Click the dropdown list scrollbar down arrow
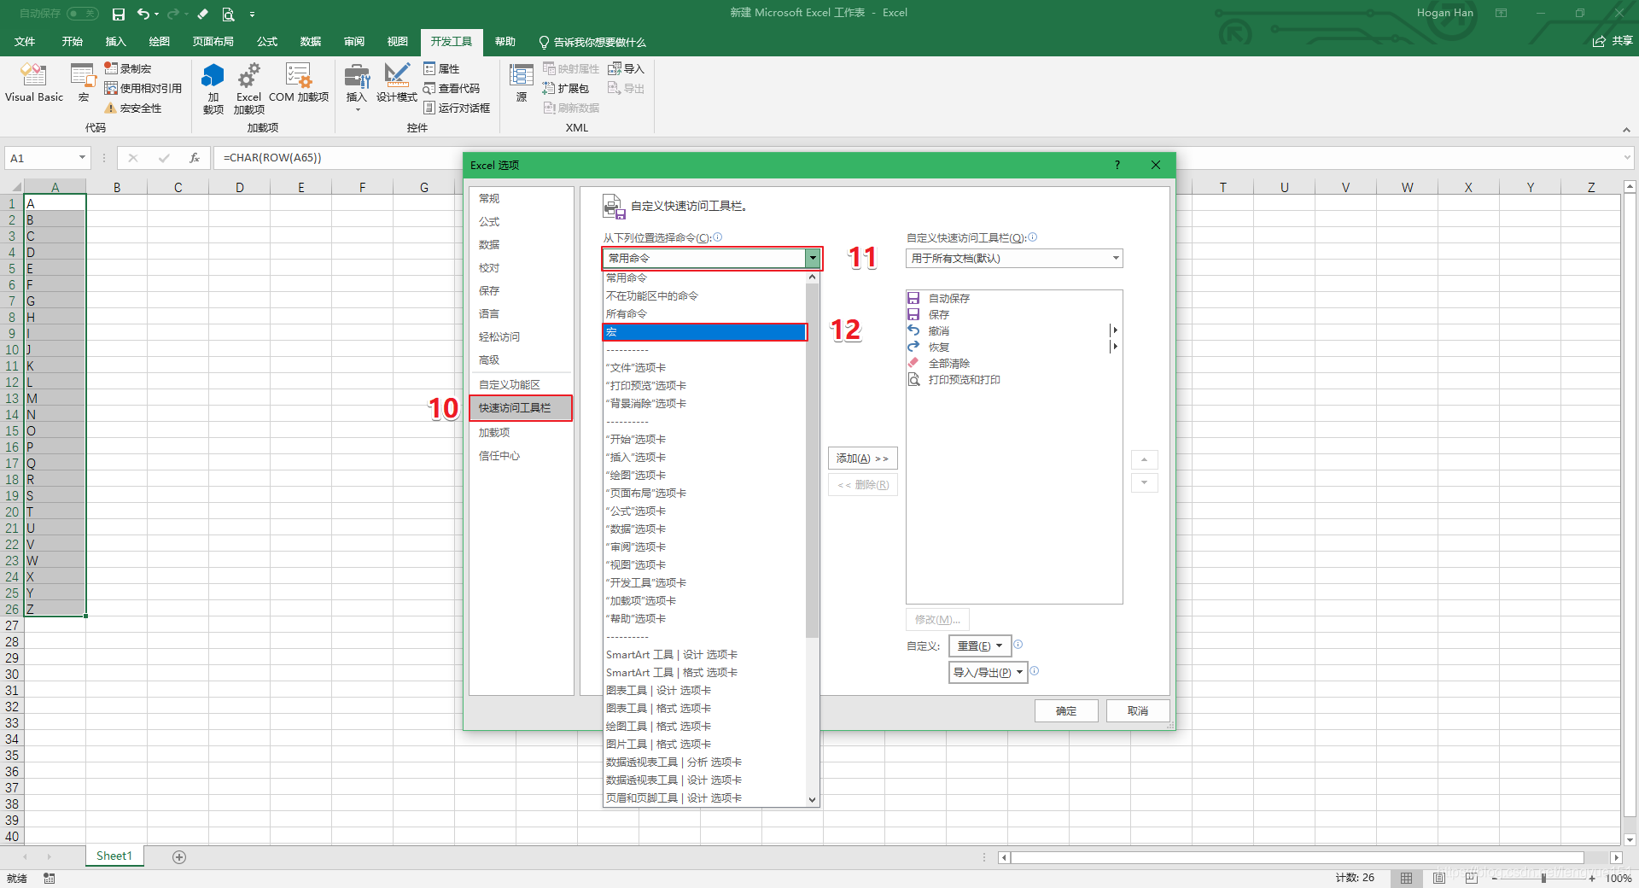 click(813, 800)
